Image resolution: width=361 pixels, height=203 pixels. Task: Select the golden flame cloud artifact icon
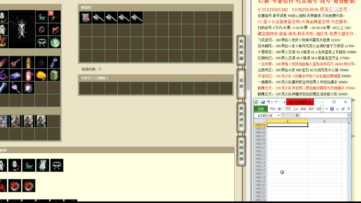pos(41,75)
